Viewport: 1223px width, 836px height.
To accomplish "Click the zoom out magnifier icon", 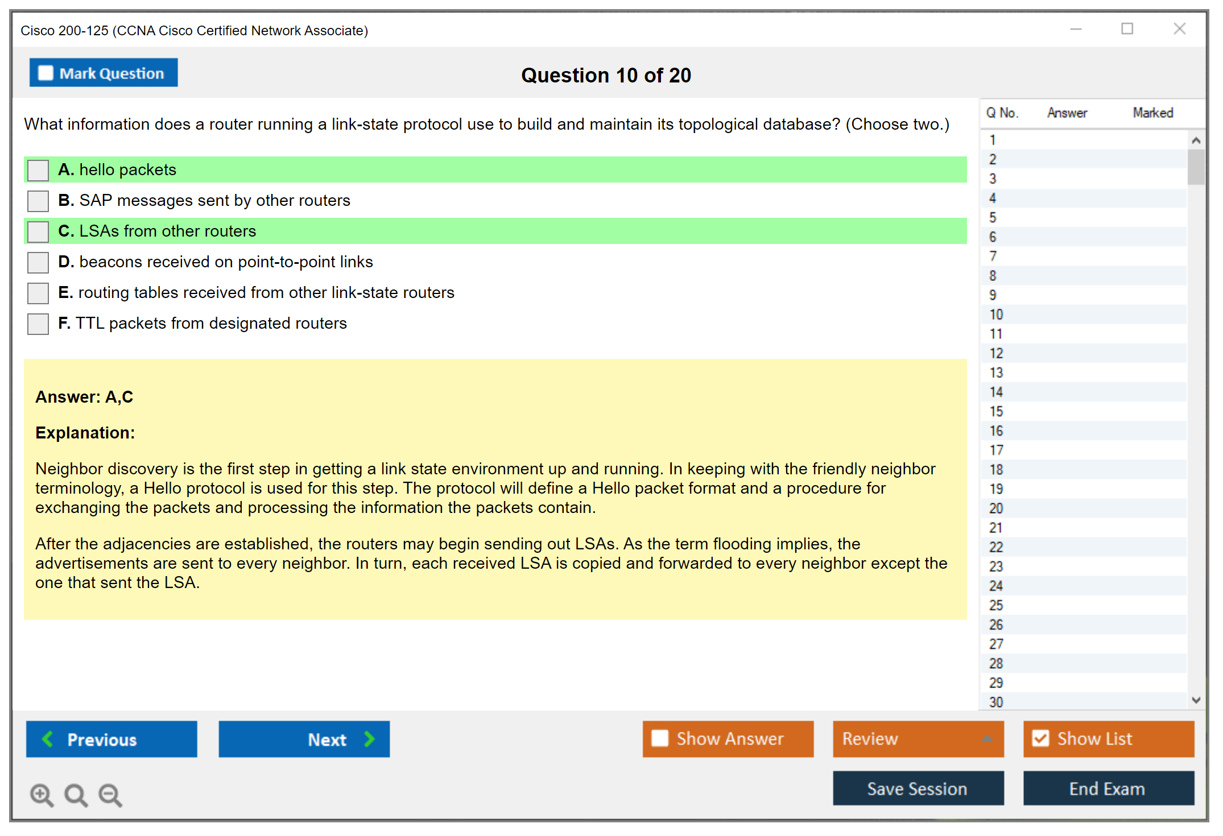I will pyautogui.click(x=110, y=794).
